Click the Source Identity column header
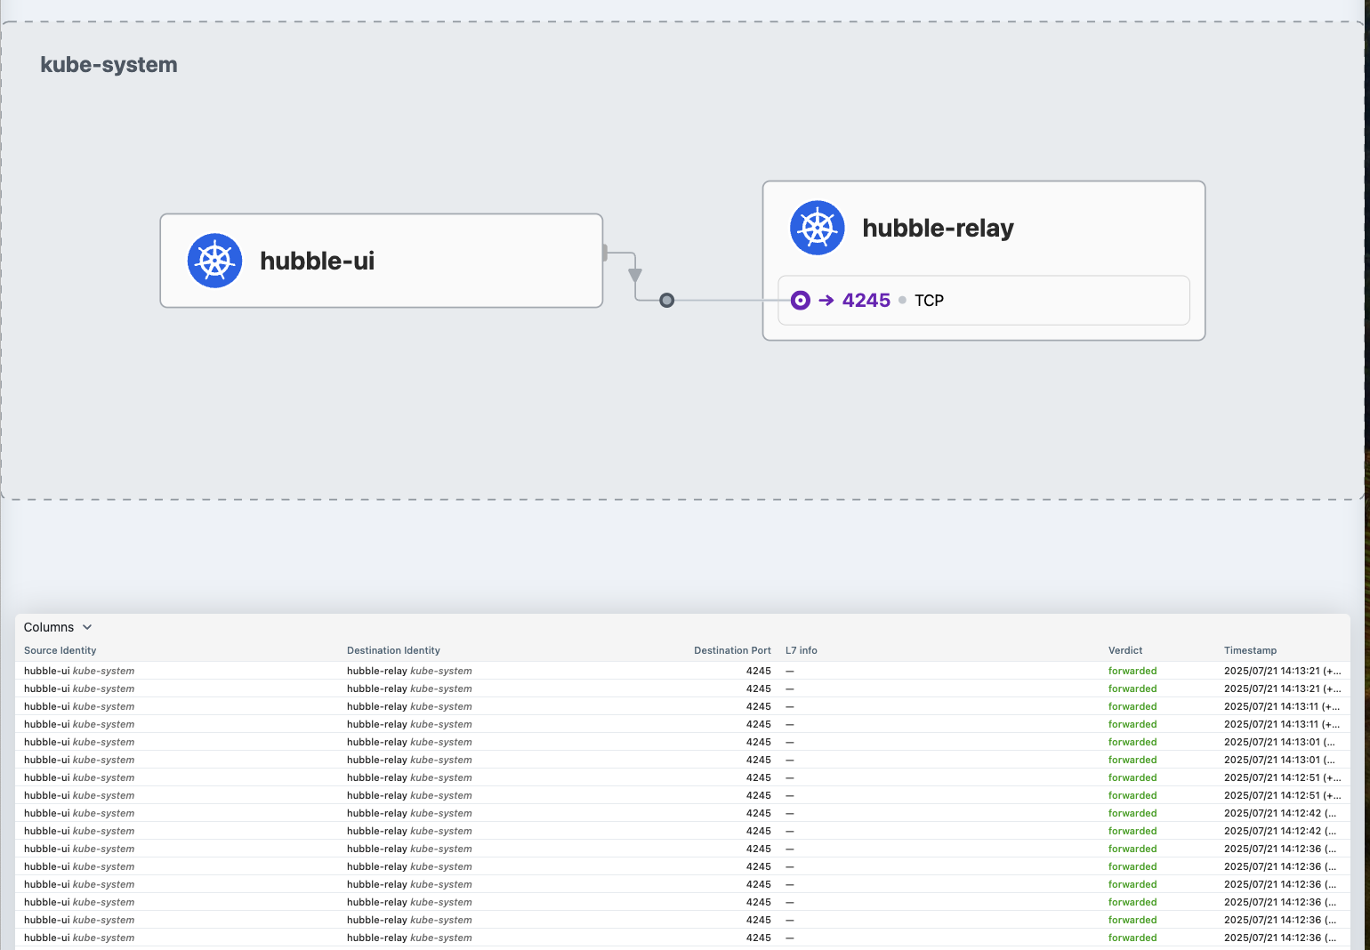1370x950 pixels. (60, 650)
